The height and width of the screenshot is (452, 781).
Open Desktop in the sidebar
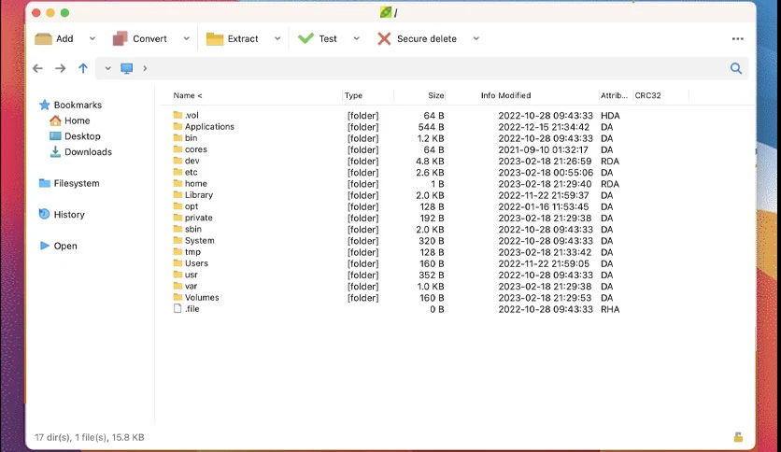point(82,136)
